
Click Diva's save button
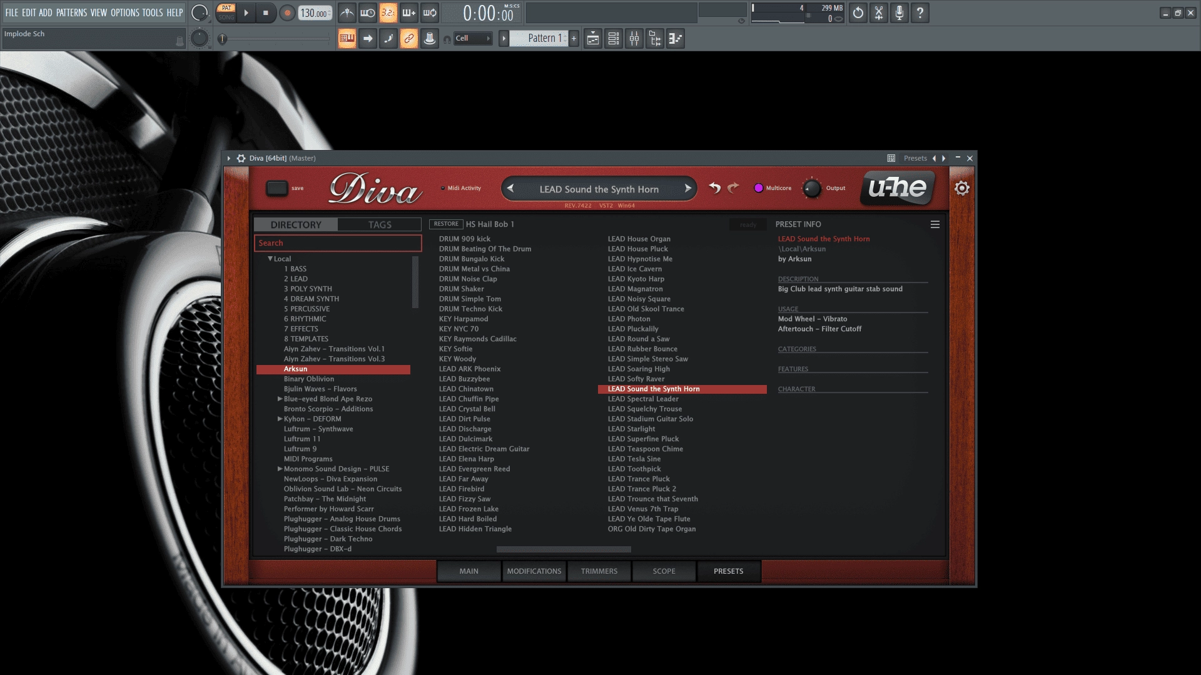(276, 187)
